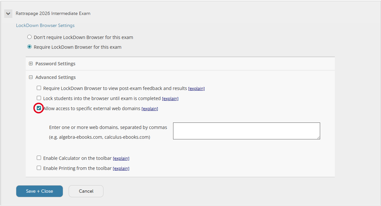This screenshot has width=381, height=206.
Task: Collapse the Rattrapage 2026 Intermediate Exam chevron
Action: tap(8, 14)
